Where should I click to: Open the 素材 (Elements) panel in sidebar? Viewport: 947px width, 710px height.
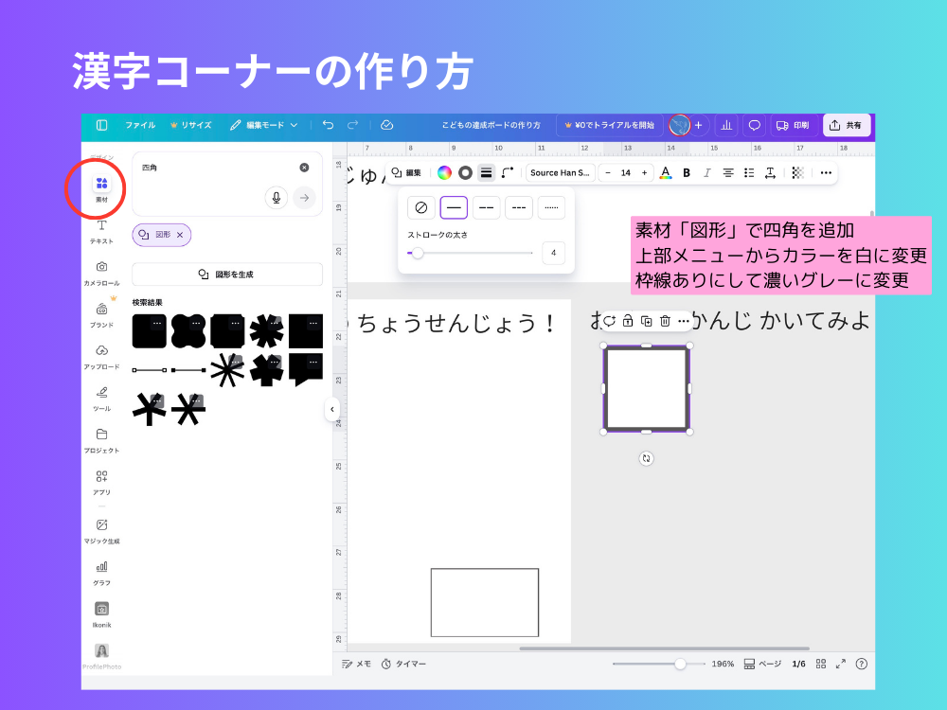click(x=102, y=187)
